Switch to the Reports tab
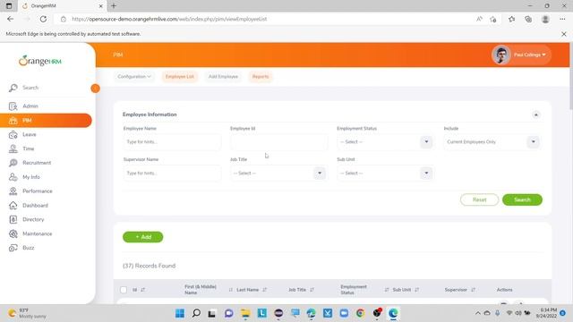This screenshot has width=573, height=322. (261, 77)
